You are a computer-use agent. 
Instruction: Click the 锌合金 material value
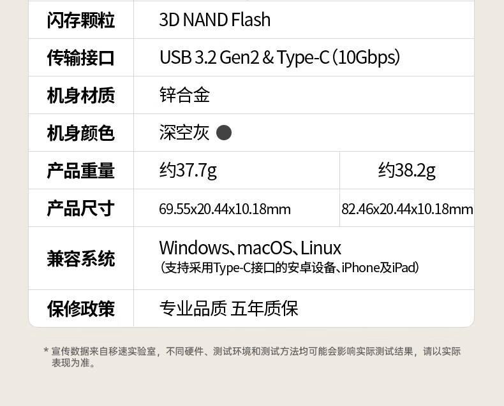tap(184, 96)
